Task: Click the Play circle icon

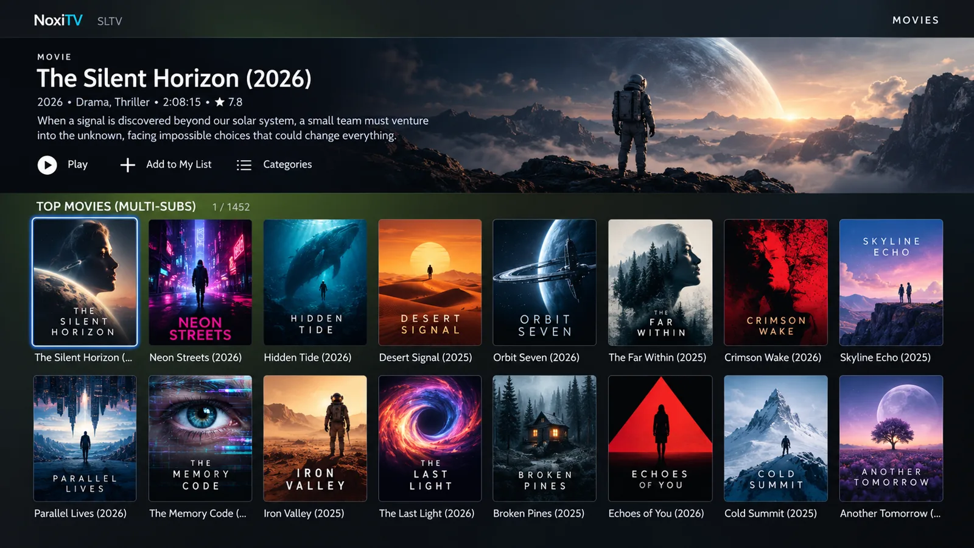Action: (47, 165)
